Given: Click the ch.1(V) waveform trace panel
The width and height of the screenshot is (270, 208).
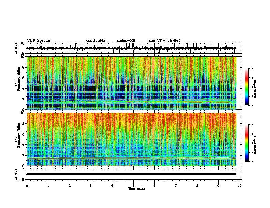Looking at the screenshot, I should tap(133, 48).
